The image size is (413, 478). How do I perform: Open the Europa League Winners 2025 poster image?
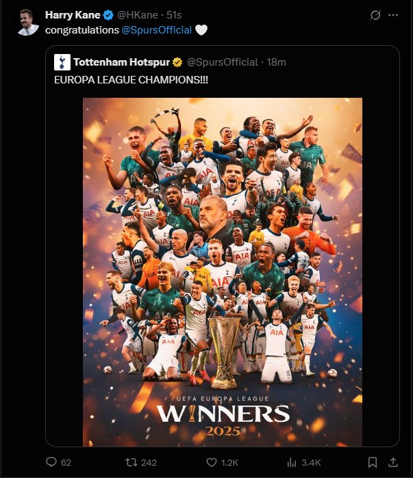click(x=223, y=272)
